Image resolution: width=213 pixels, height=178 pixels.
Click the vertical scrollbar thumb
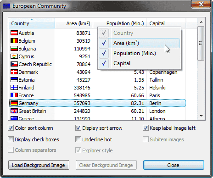pos(201,43)
